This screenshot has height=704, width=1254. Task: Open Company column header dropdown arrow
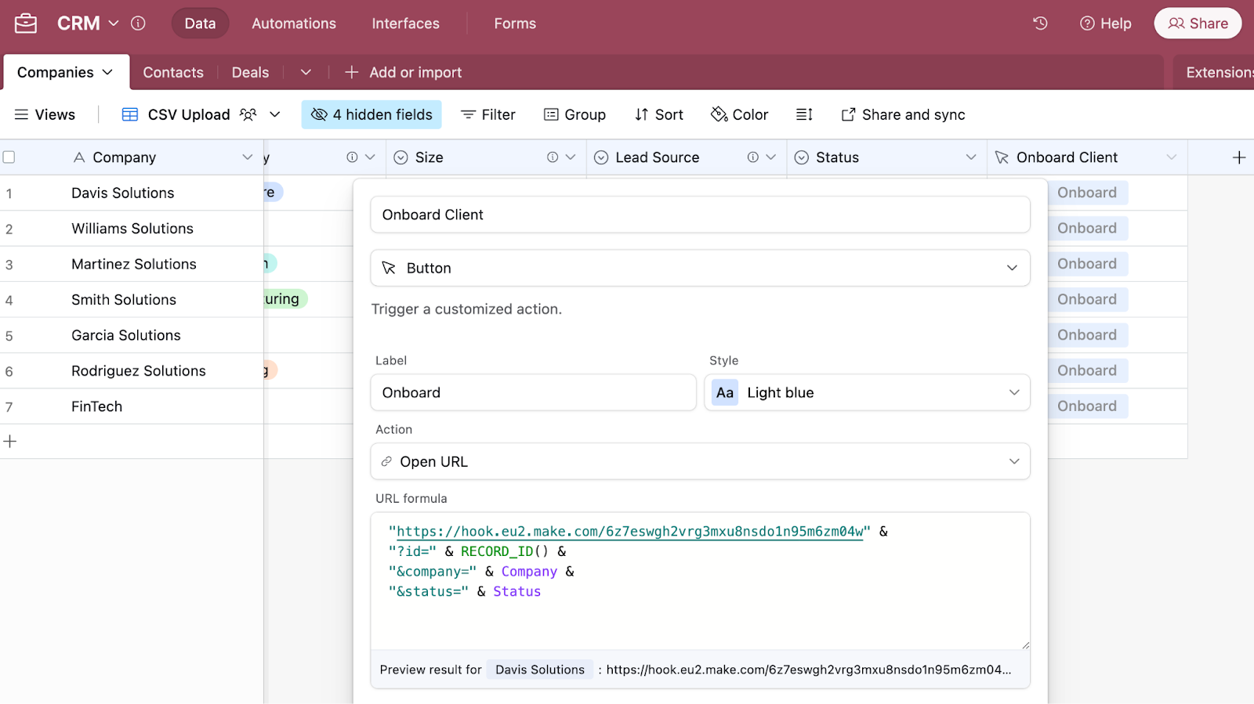(x=248, y=157)
